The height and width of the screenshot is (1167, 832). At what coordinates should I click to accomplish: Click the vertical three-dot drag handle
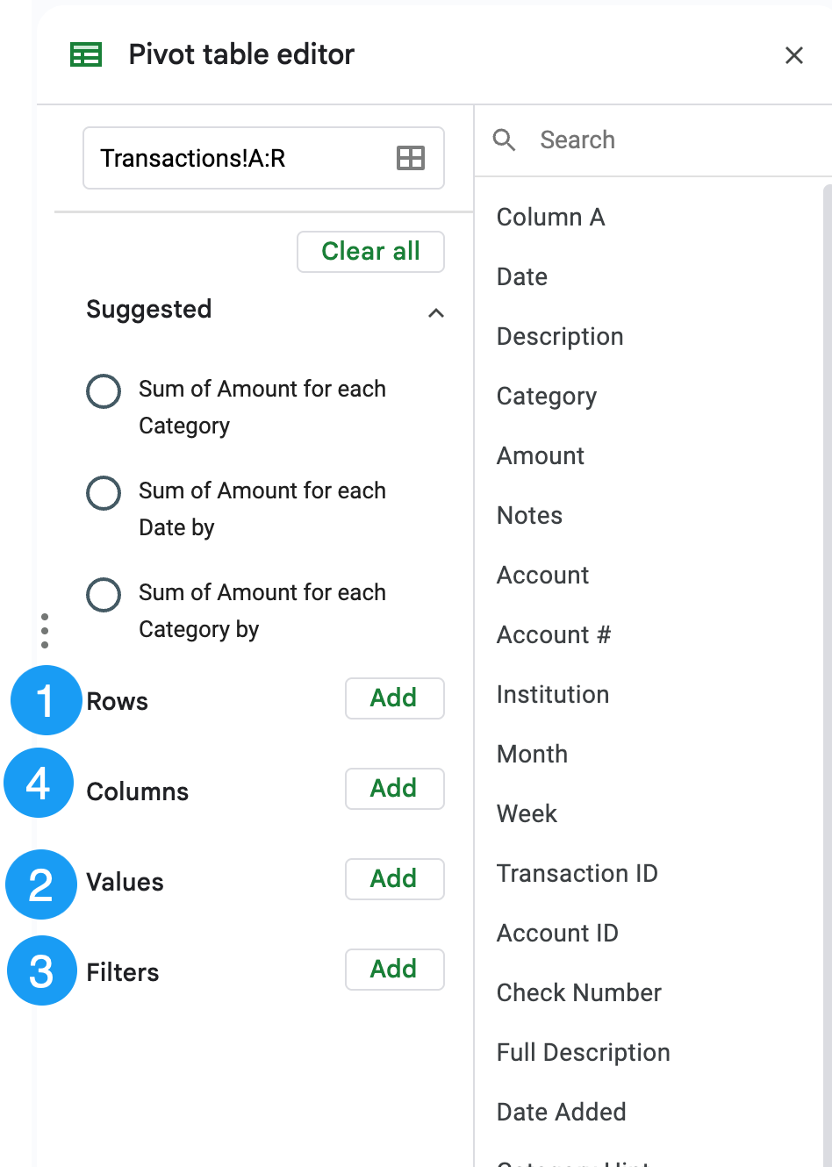pos(45,630)
